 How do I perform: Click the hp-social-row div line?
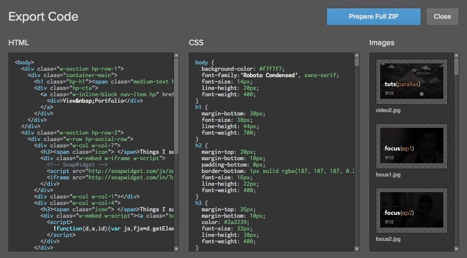pos(80,139)
